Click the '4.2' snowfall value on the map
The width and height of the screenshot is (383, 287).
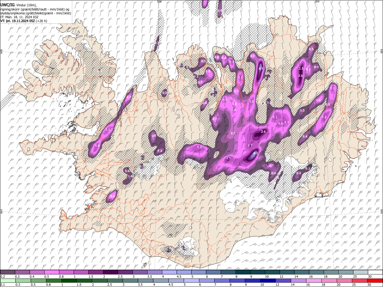[x=256, y=153]
